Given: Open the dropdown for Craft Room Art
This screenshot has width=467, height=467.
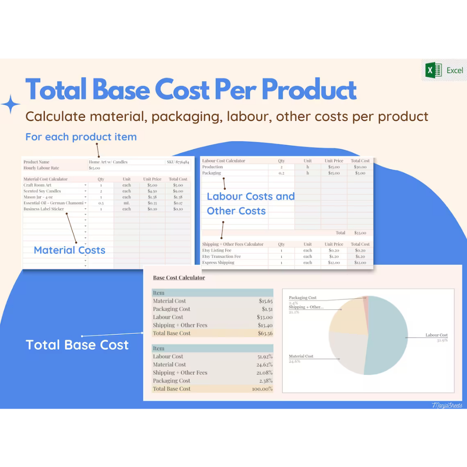Looking at the screenshot, I should coord(85,185).
